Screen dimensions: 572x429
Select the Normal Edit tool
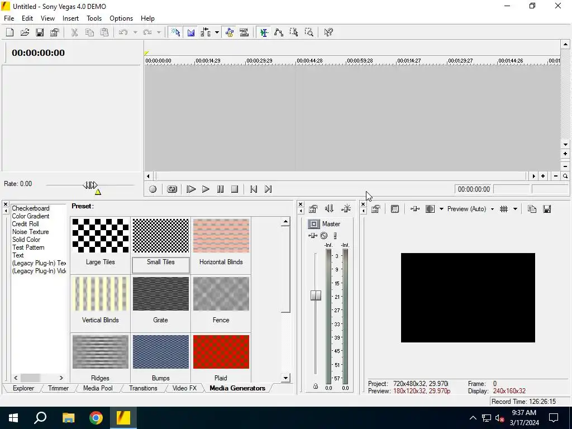[264, 32]
